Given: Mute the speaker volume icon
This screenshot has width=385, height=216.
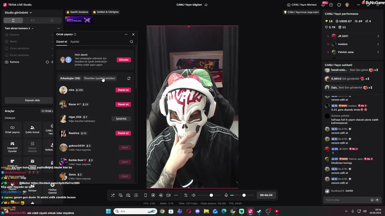Looking at the screenshot, I should (x=193, y=195).
